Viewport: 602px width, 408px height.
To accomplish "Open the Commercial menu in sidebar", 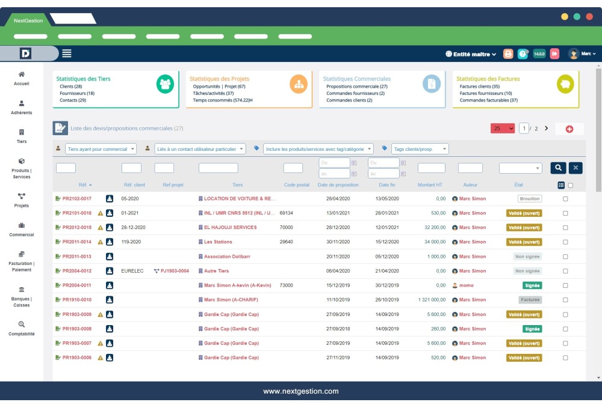I will point(22,230).
